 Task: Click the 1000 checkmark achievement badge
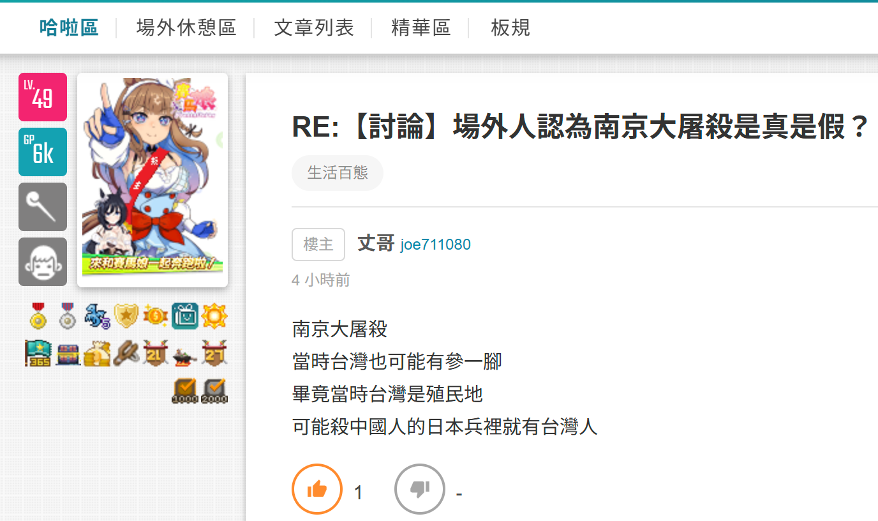[x=185, y=391]
